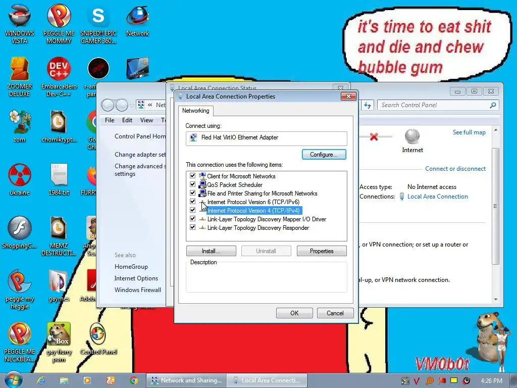Open the Edit menu in Control Panel

click(127, 120)
